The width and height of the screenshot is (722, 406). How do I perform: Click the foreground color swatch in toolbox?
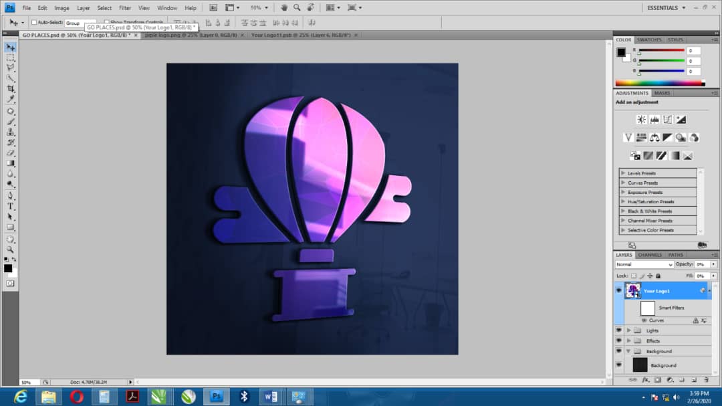[x=8, y=268]
